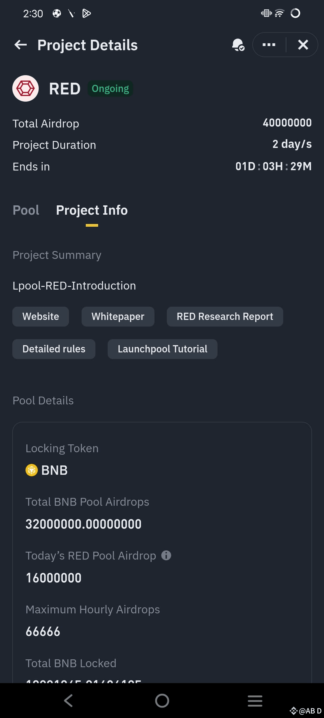The width and height of the screenshot is (324, 718).
Task: Tap the Lpool-RED-Introduction summary text
Action: tap(74, 286)
